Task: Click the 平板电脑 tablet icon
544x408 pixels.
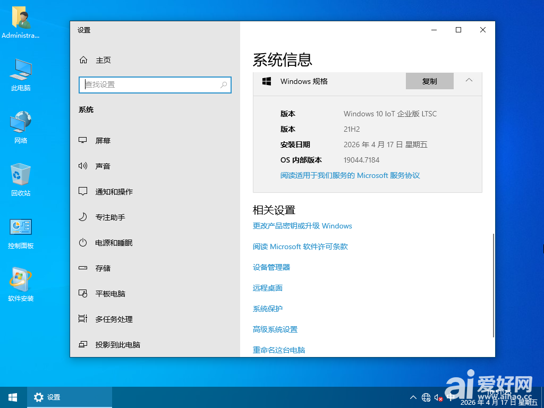Action: pyautogui.click(x=82, y=293)
